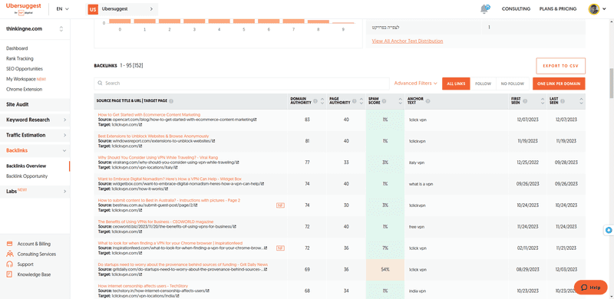614x299 pixels.
Task: Click the user profile avatar
Action: (593, 9)
